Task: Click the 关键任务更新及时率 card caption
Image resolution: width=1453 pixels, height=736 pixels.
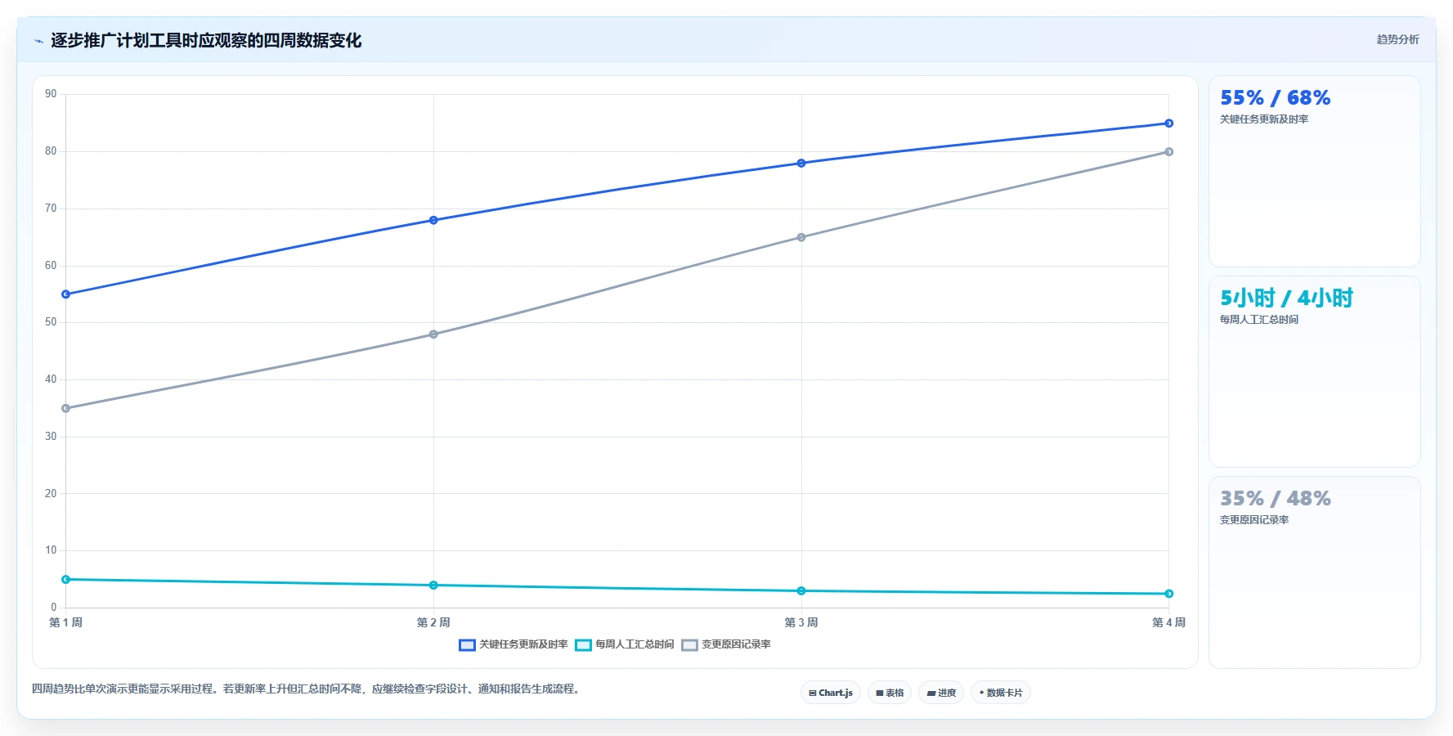Action: (x=1264, y=119)
